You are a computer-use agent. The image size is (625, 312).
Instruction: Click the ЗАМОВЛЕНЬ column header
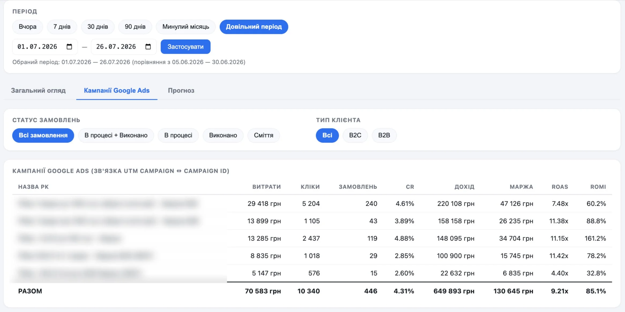pos(358,187)
